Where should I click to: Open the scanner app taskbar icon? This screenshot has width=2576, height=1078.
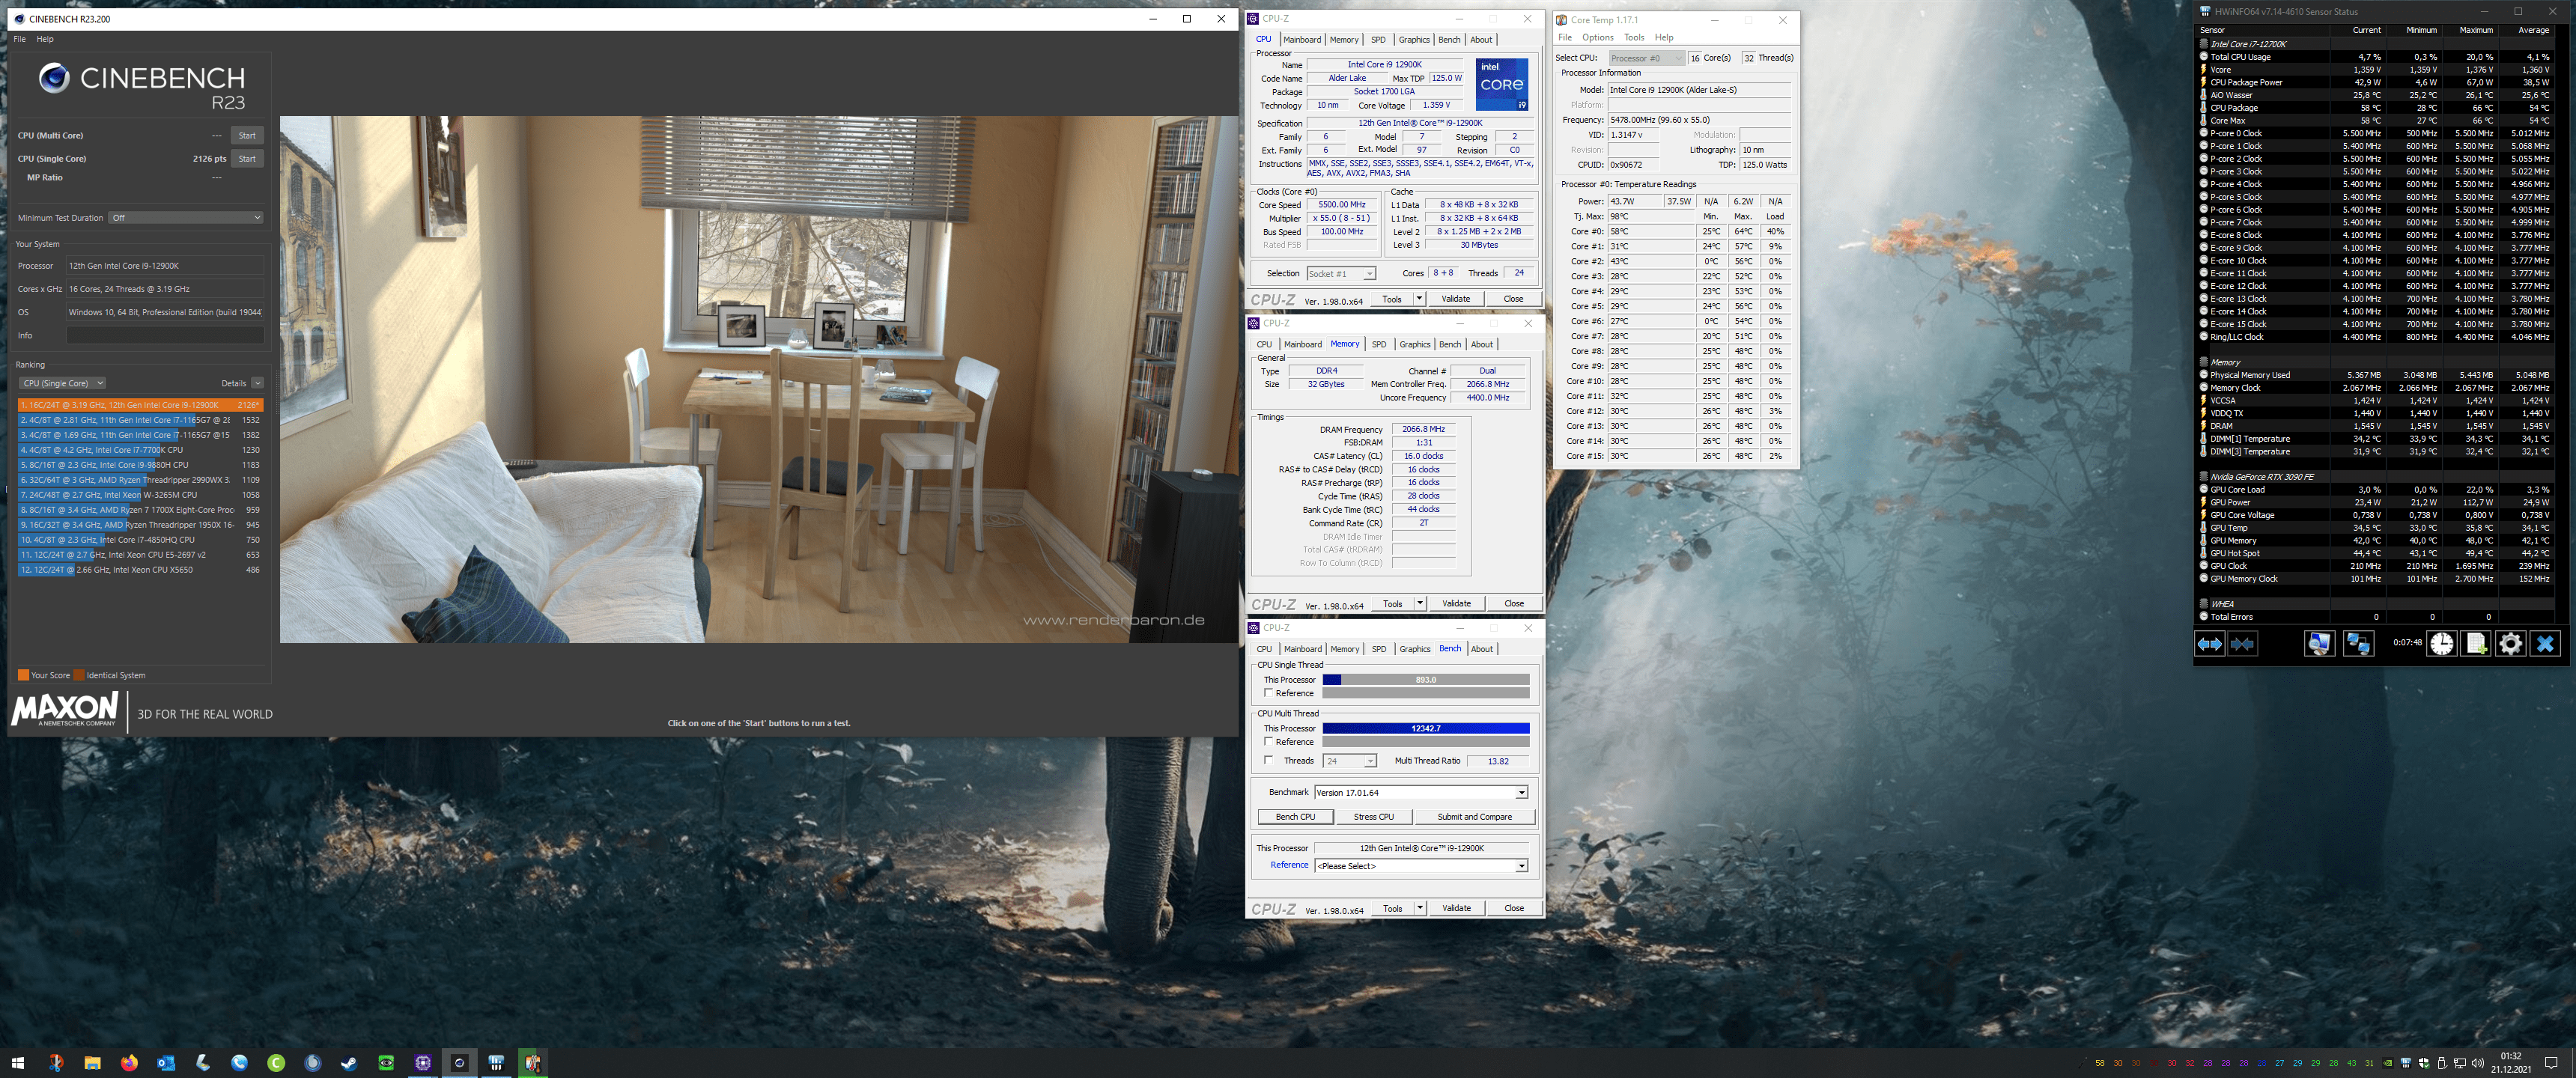[x=203, y=1062]
